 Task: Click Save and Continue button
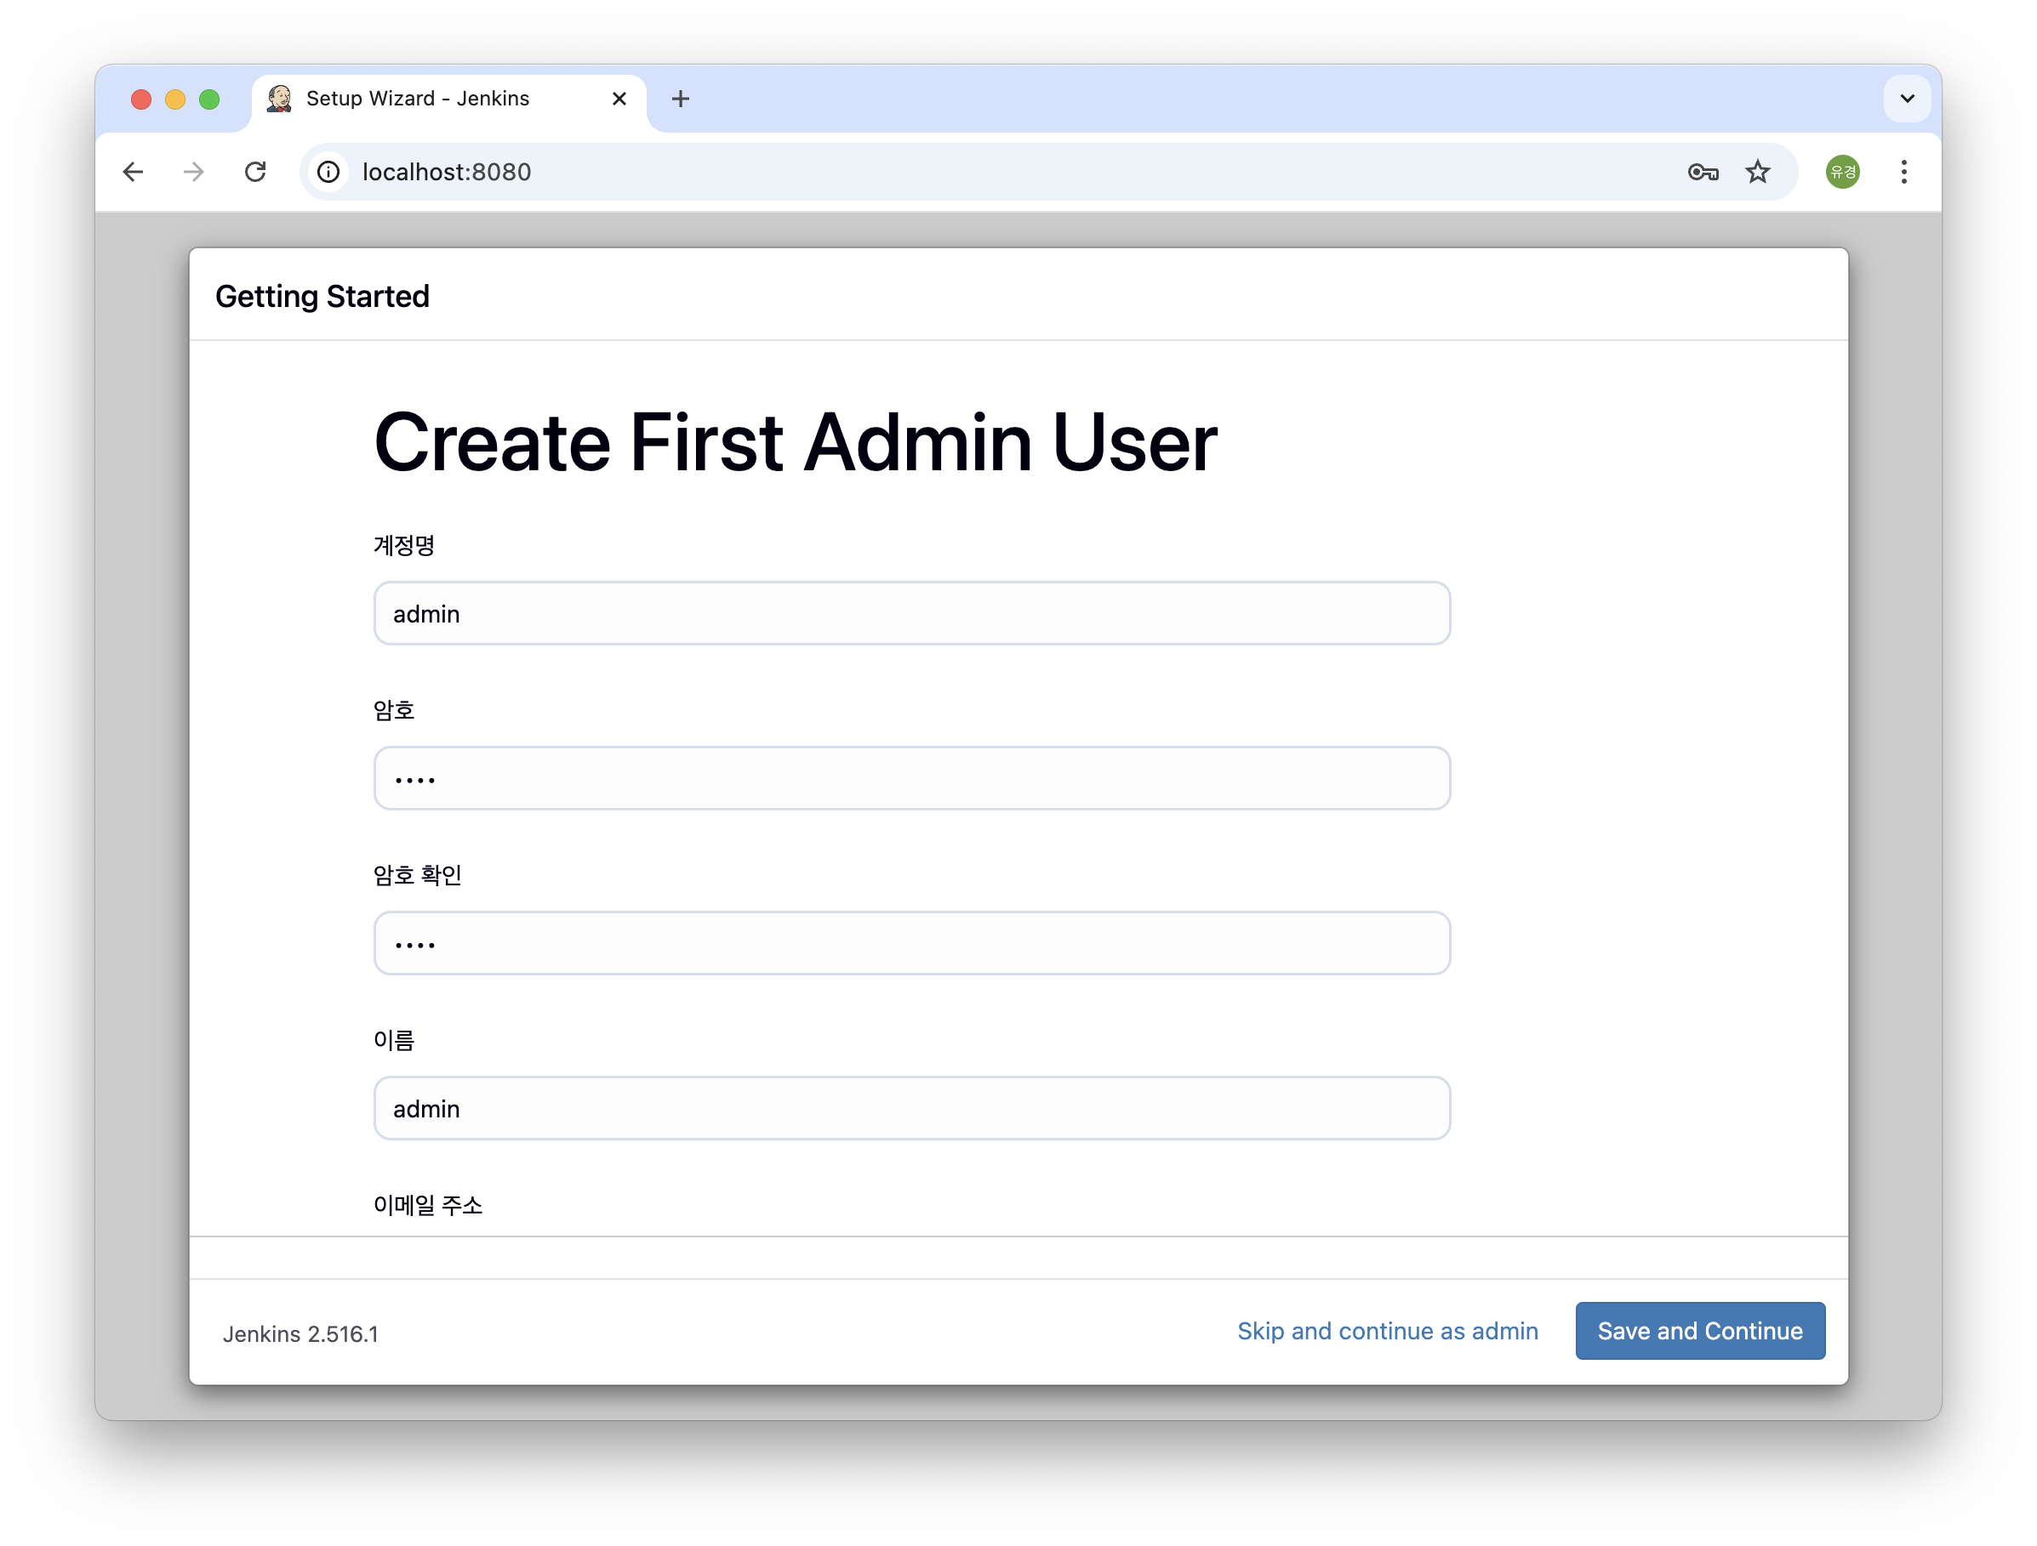pos(1699,1331)
